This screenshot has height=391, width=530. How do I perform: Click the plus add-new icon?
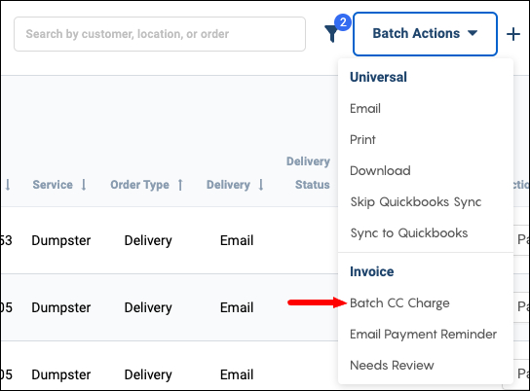[513, 34]
